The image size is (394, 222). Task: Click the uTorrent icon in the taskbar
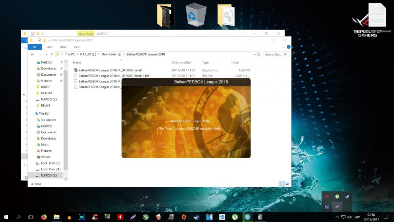(234, 217)
